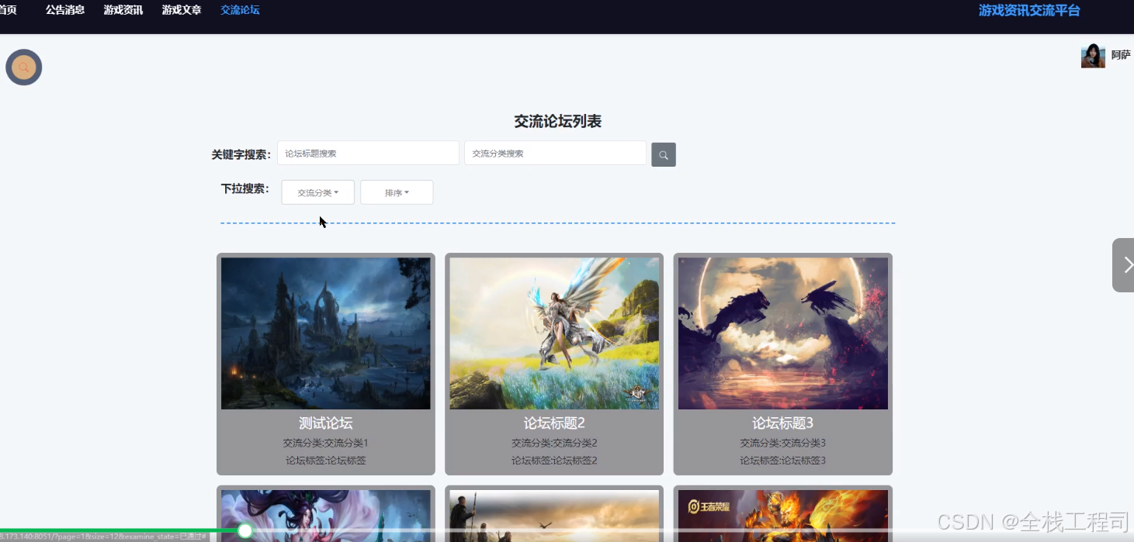This screenshot has height=542, width=1134.
Task: Click the 交流分类:交流分类3 text
Action: 783,444
